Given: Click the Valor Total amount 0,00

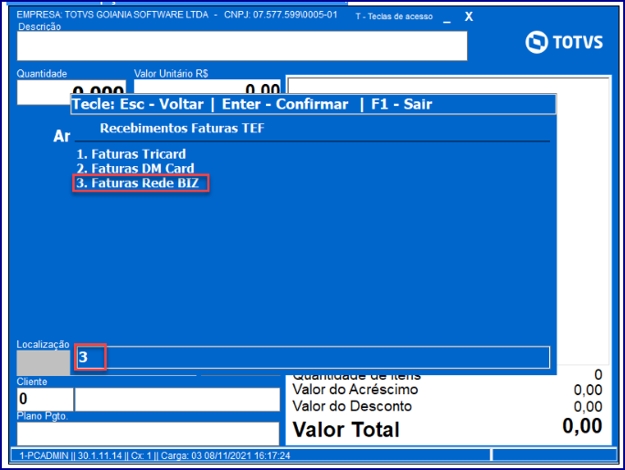Looking at the screenshot, I should [x=582, y=426].
